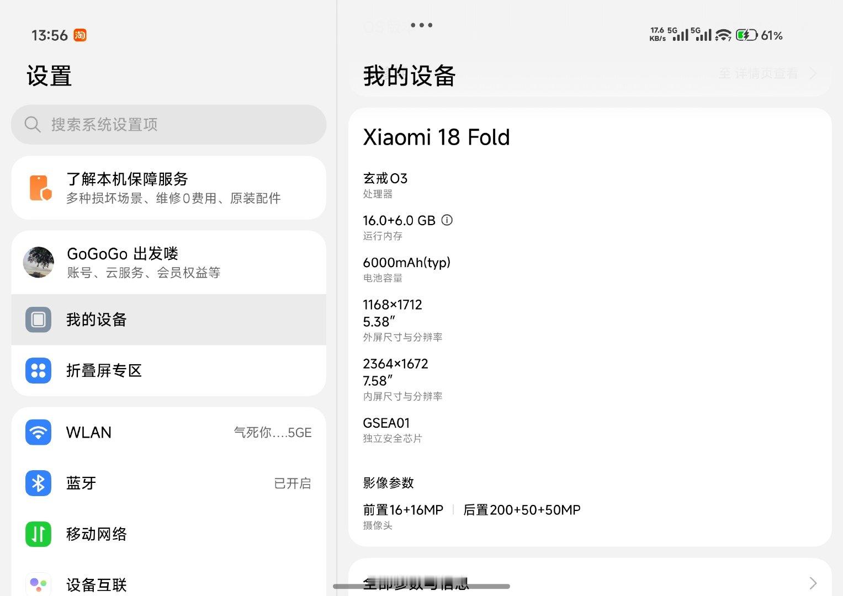843x596 pixels.
Task: Open the 折叠屏专区 four-dot icon
Action: tap(38, 370)
